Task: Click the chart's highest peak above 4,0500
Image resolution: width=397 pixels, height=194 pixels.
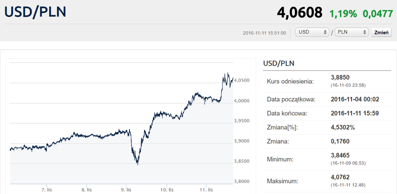Action: pyautogui.click(x=227, y=74)
